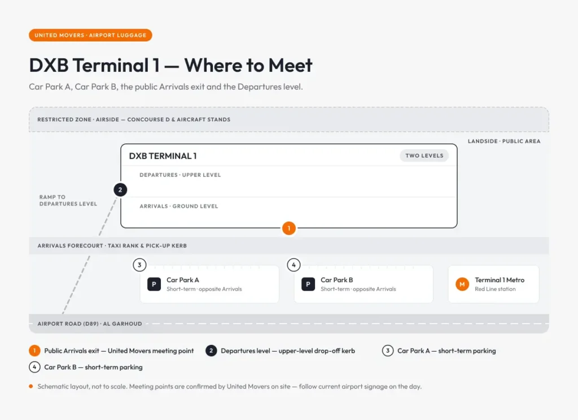Select circled marker 4 above Car Park B

tap(294, 265)
